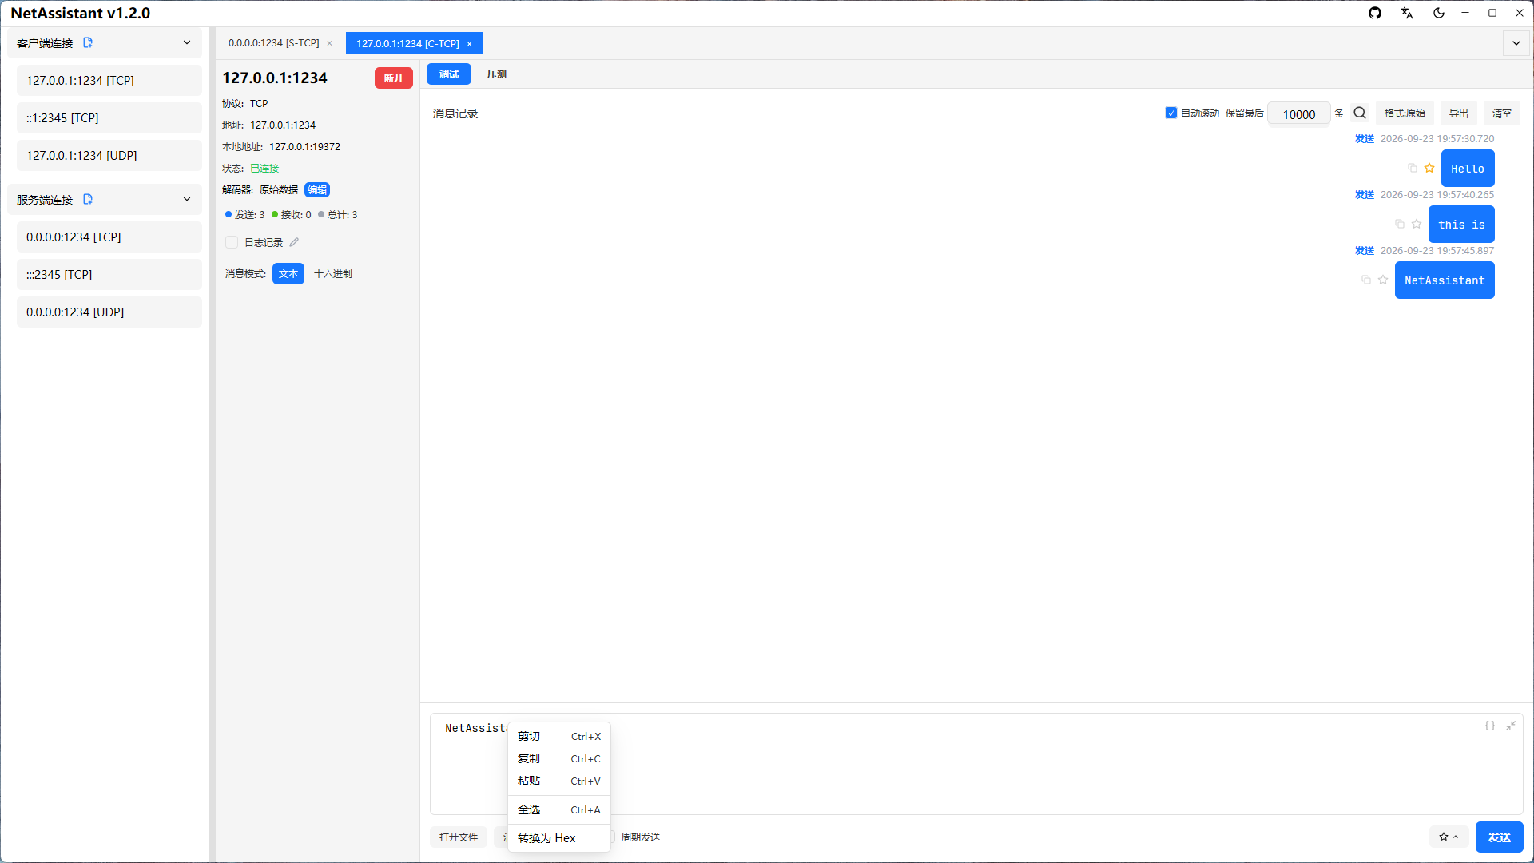
Task: Open the tab list dropdown arrow
Action: click(x=1516, y=43)
